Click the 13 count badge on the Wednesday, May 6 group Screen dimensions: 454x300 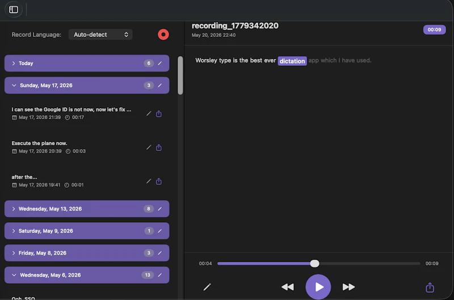(148, 275)
